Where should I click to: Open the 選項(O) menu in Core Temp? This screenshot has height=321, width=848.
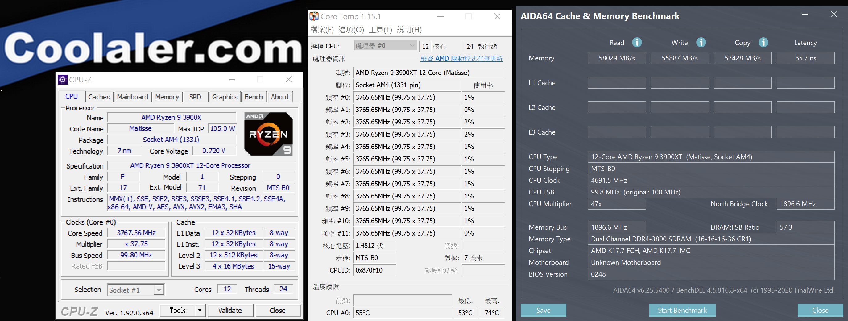351,30
